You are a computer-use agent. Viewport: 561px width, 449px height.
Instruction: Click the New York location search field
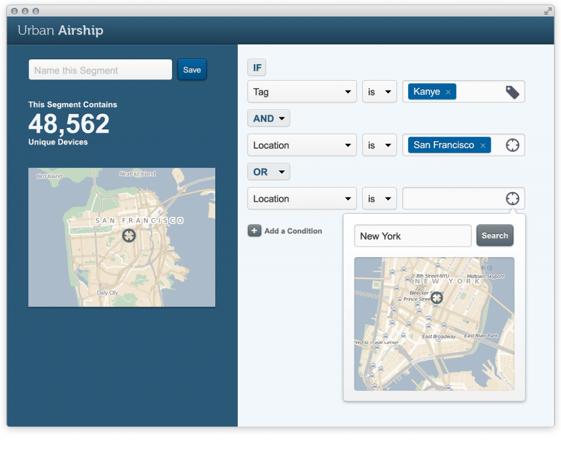(x=413, y=236)
